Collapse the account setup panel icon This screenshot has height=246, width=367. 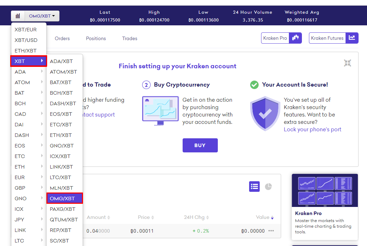[348, 63]
